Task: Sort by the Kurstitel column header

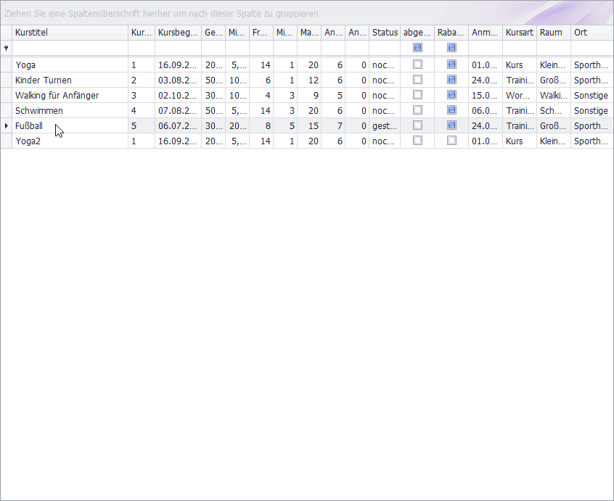Action: click(x=70, y=33)
